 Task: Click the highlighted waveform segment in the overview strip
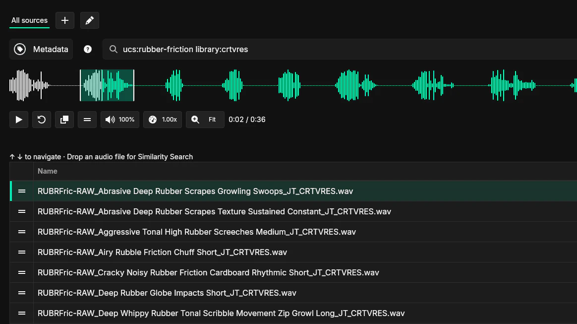point(107,85)
